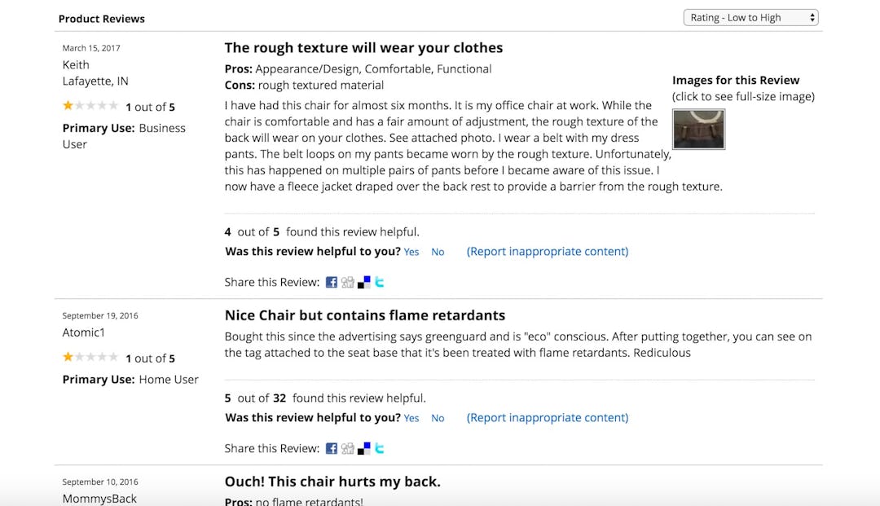
Task: Share Atomic1's review on Delicious
Action: pyautogui.click(x=364, y=448)
